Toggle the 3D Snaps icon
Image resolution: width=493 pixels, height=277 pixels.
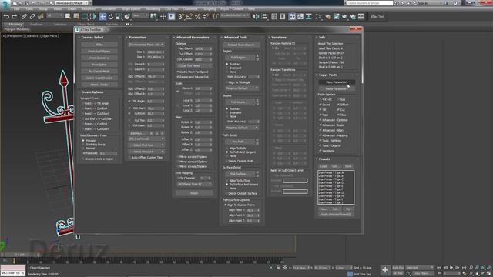click(181, 16)
